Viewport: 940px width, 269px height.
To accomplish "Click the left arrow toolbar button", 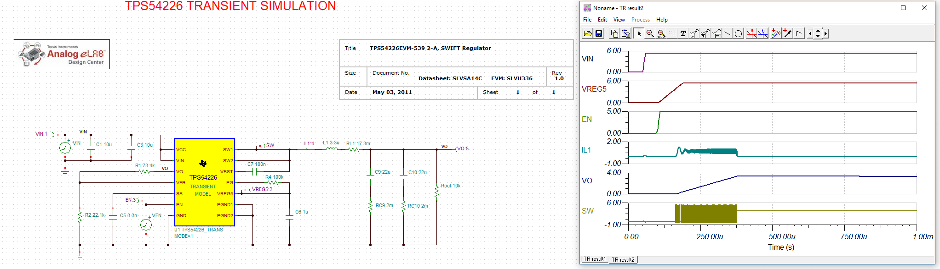I will pos(810,33).
